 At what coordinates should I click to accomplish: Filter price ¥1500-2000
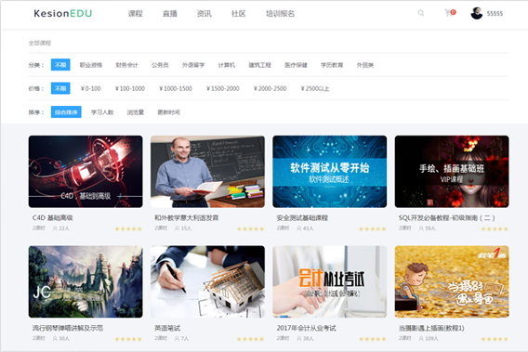point(222,88)
